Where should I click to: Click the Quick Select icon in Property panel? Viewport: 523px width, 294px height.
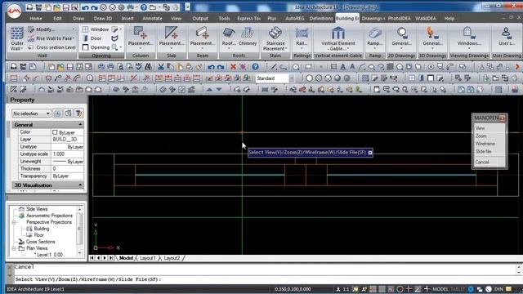click(x=78, y=114)
